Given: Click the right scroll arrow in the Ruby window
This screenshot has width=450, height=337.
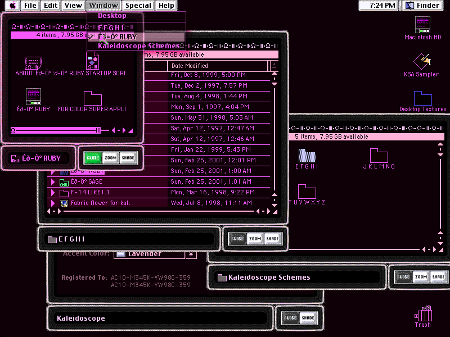Looking at the screenshot, I should (124, 131).
